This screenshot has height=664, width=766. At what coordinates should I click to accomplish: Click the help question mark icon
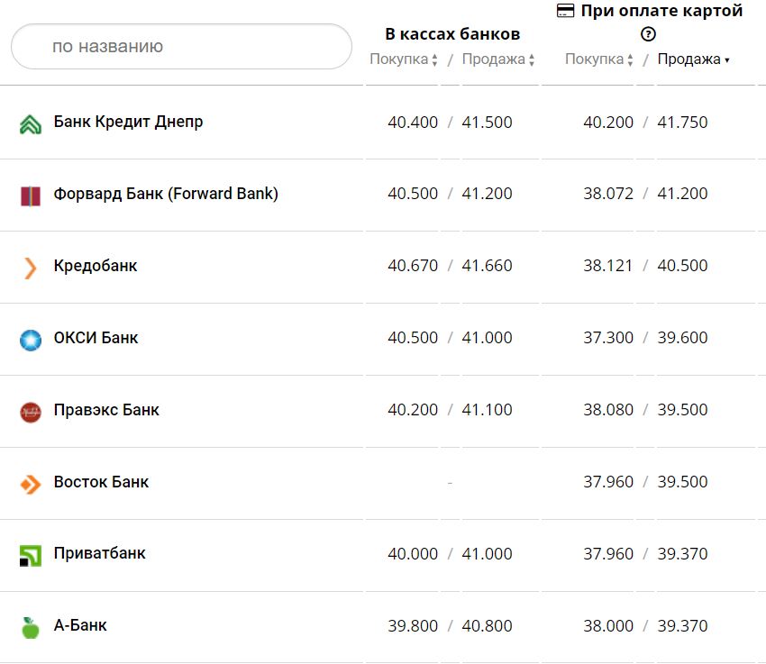click(x=648, y=35)
